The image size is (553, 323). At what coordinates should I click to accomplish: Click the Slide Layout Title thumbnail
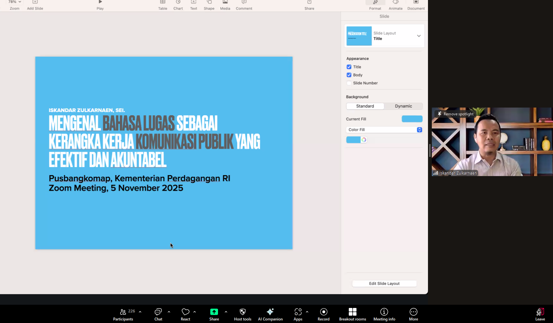(359, 36)
